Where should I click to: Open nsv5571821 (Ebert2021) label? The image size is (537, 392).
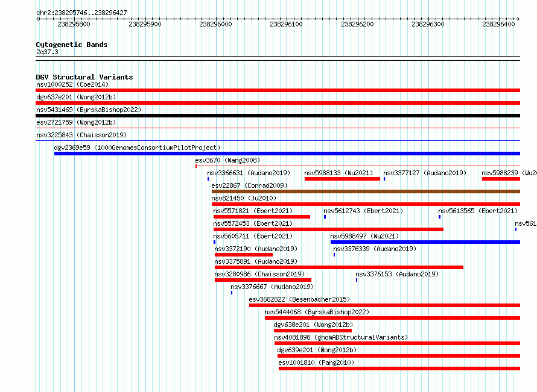point(253,211)
